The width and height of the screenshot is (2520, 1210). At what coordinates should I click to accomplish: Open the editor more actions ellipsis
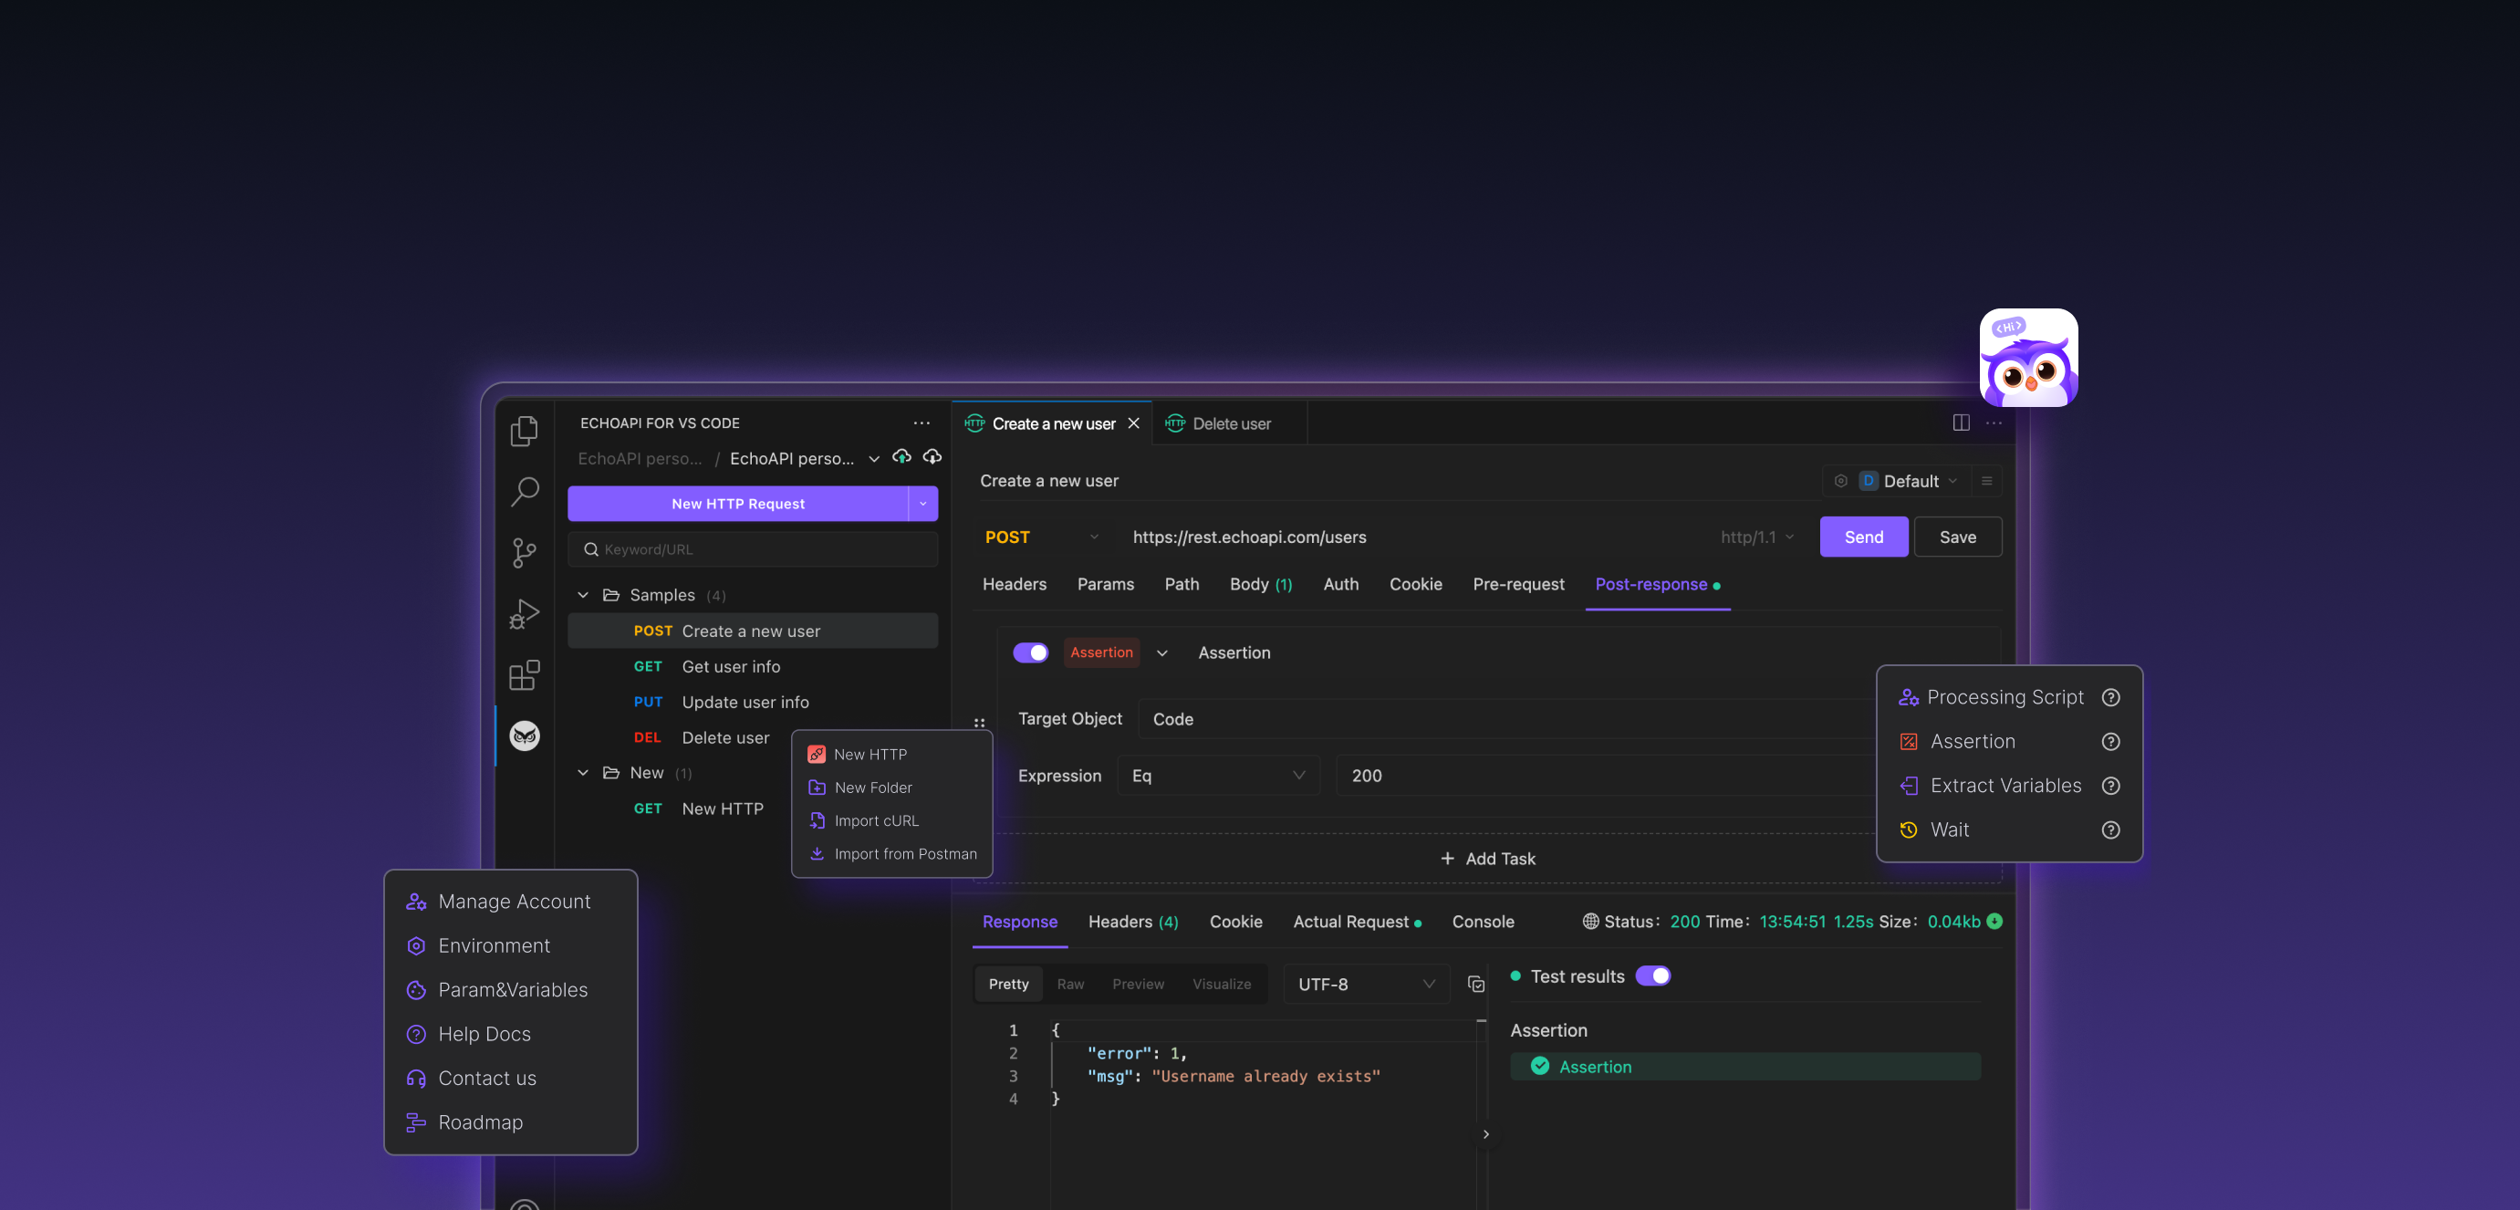[1994, 422]
